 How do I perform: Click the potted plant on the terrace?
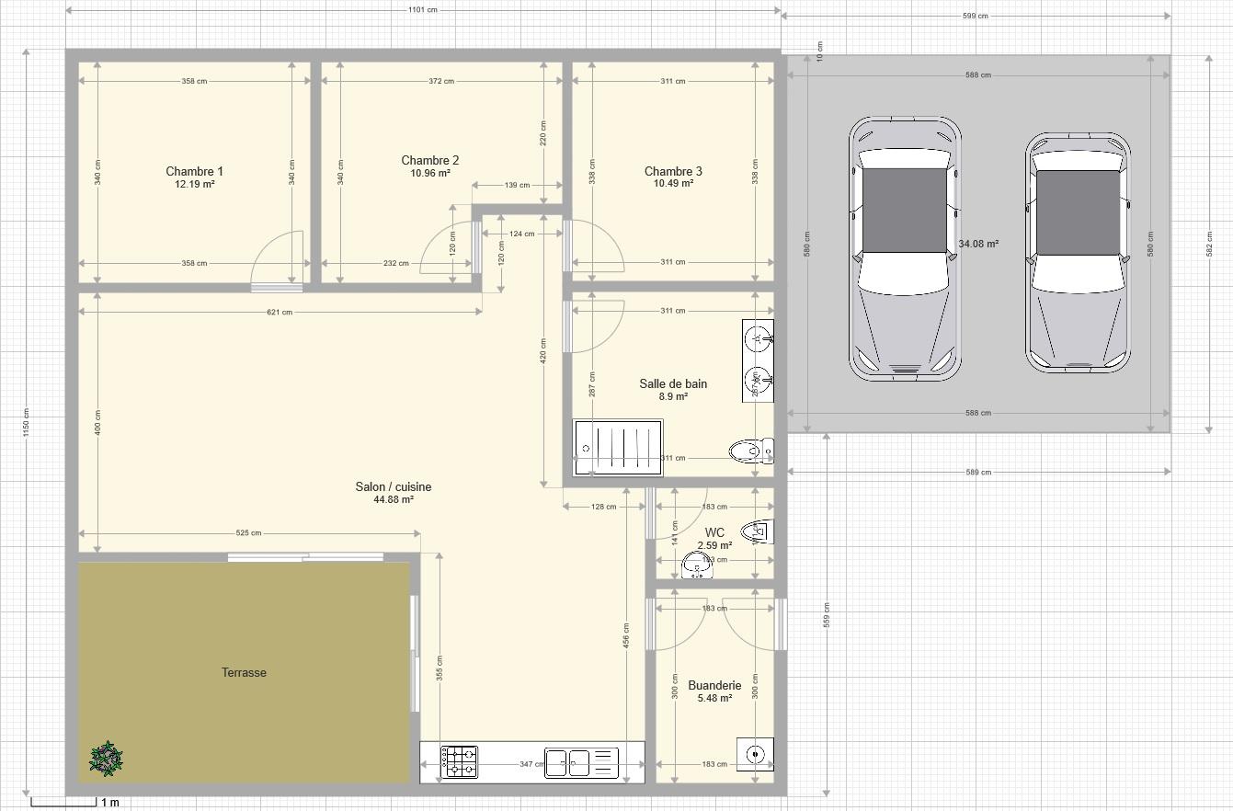tap(106, 759)
